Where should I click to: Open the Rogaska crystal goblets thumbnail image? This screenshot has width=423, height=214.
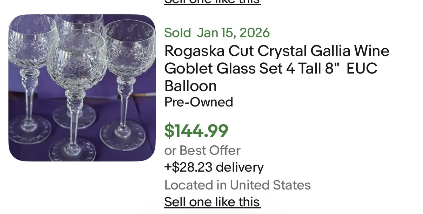coord(82,88)
